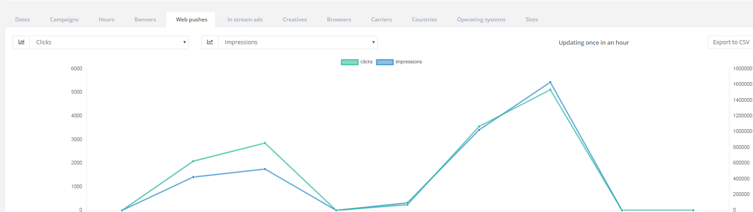Image resolution: width=753 pixels, height=212 pixels.
Task: Switch to the Browsers tab
Action: [x=339, y=20]
